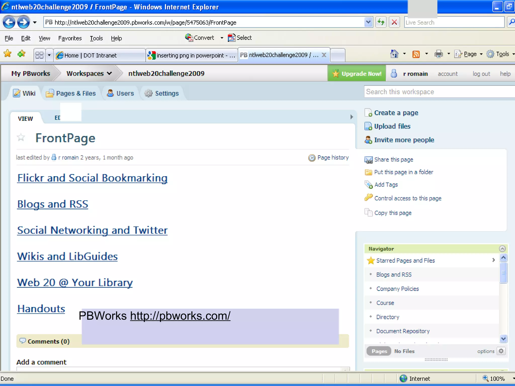
Task: Open Social Networking and Twitter link
Action: [x=92, y=230]
